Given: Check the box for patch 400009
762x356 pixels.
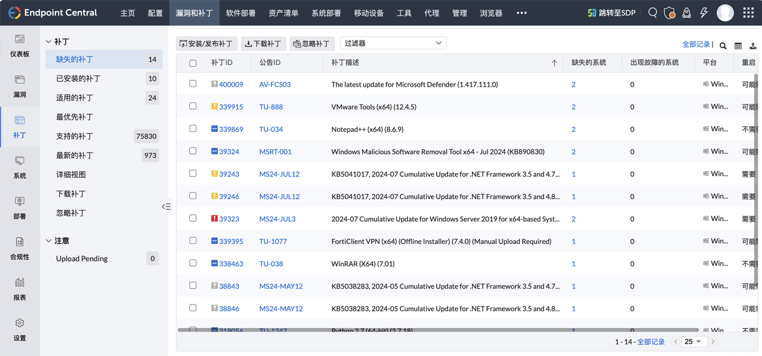Looking at the screenshot, I should pos(193,84).
